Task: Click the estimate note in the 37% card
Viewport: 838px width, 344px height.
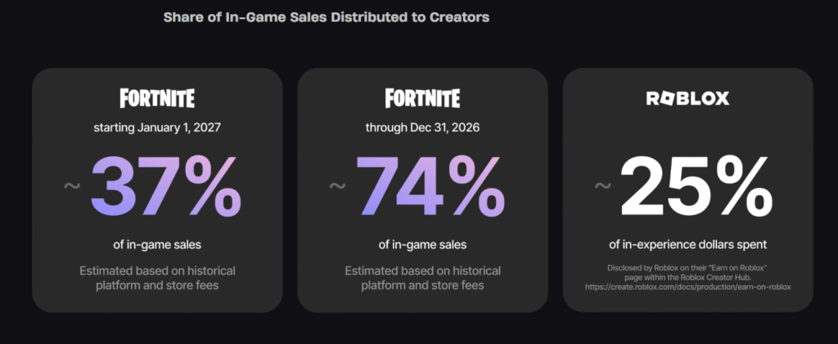Action: (x=157, y=278)
